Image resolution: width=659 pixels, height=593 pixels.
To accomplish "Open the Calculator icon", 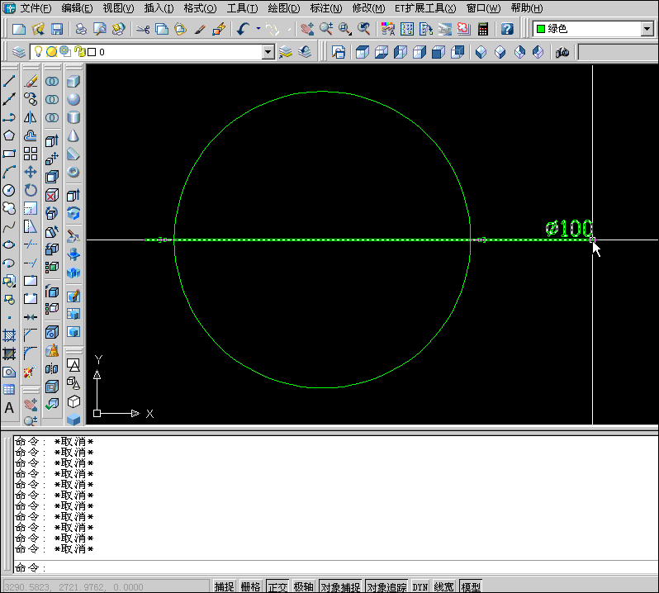I will pyautogui.click(x=483, y=29).
